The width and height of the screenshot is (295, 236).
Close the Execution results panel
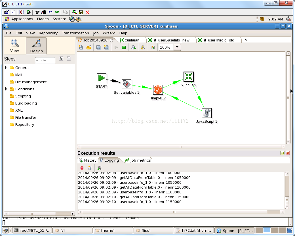[x=288, y=153]
